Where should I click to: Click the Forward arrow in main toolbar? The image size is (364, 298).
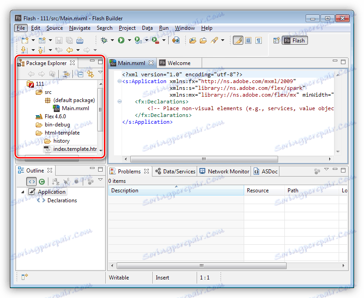point(87,50)
